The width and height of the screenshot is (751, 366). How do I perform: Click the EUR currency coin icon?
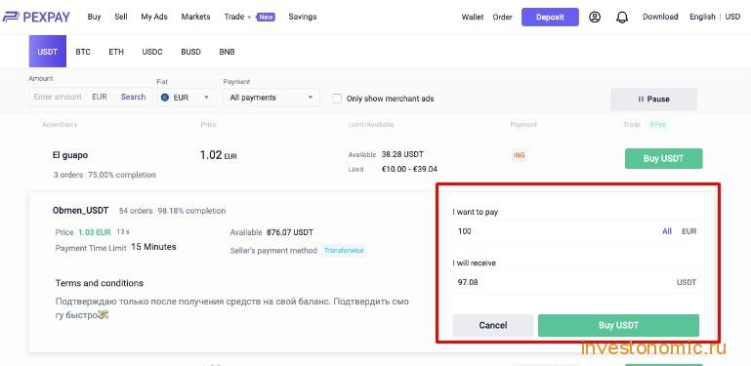(x=165, y=98)
